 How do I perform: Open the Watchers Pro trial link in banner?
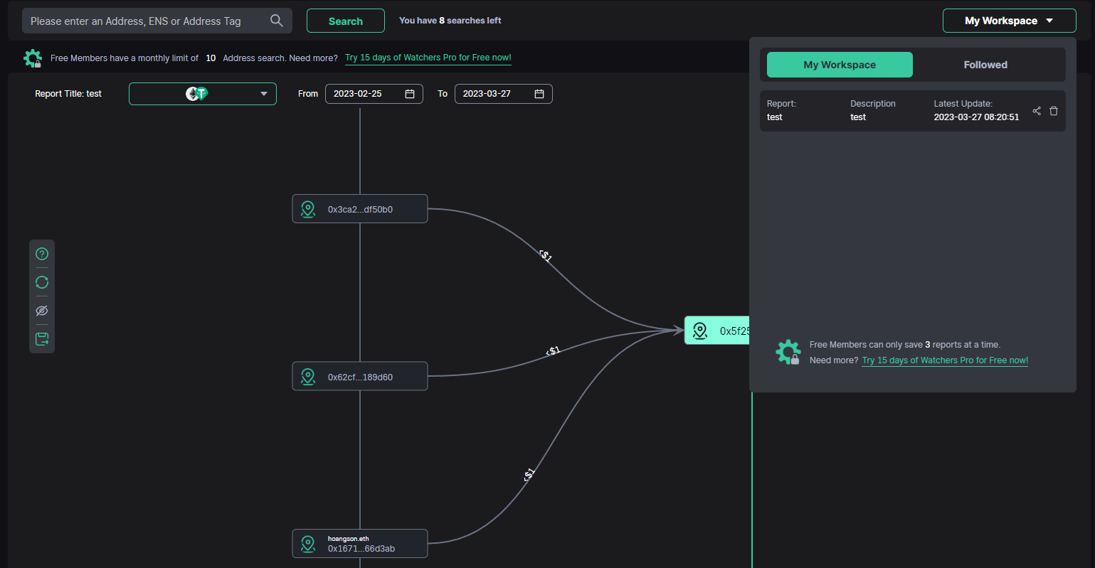point(428,58)
